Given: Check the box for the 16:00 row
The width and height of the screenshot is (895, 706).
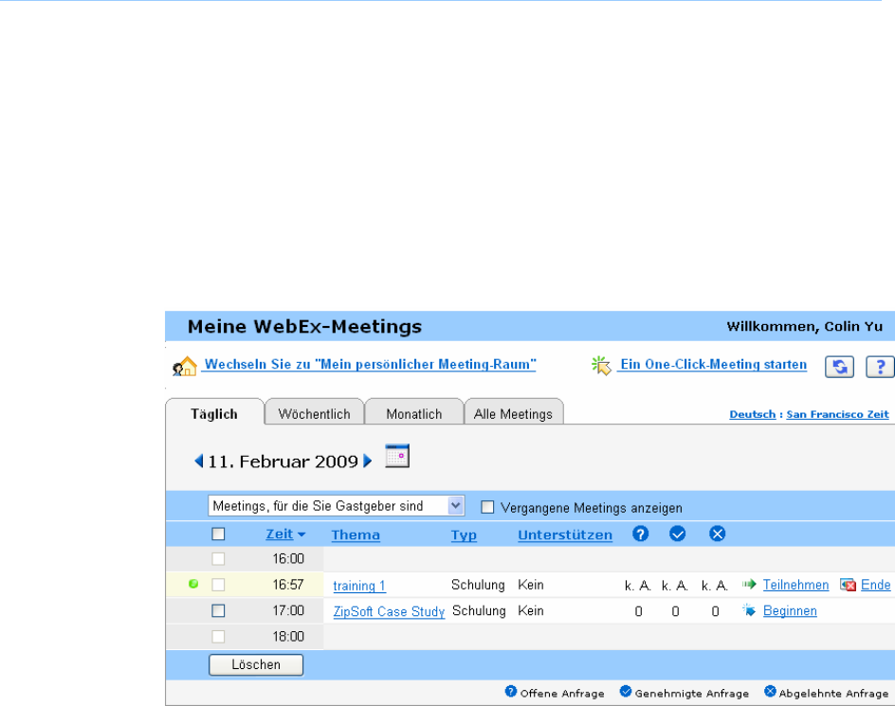Looking at the screenshot, I should click(218, 559).
